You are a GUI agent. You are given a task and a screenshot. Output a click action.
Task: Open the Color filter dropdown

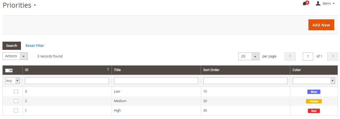point(314,81)
